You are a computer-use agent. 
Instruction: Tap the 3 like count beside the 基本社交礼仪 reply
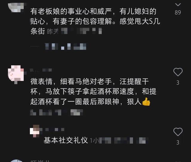point(178,142)
